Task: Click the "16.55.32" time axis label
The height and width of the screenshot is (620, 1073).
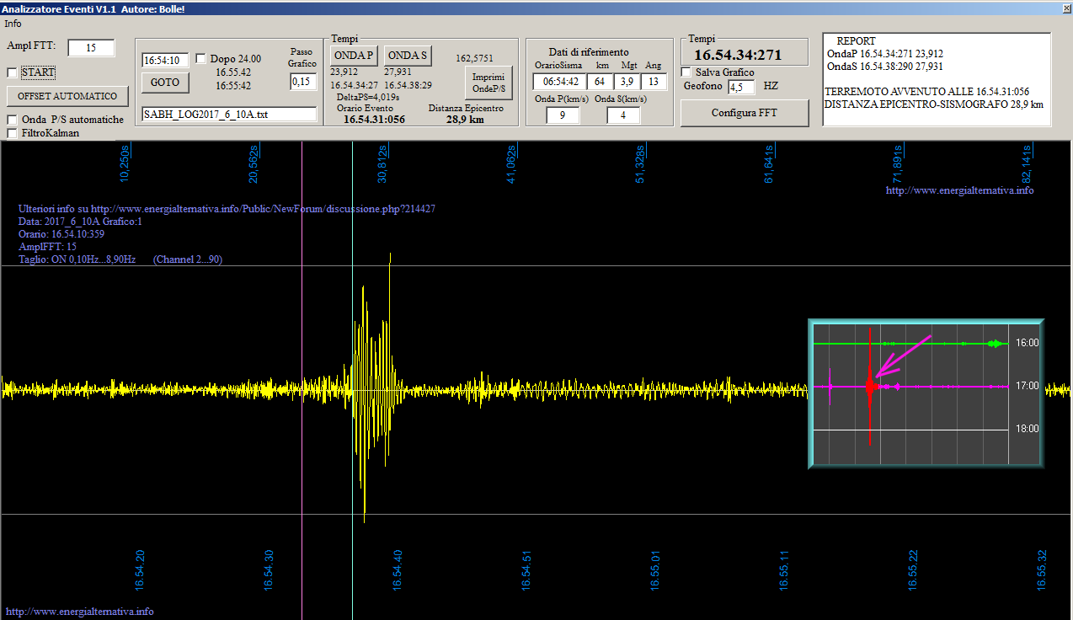Action: [x=1042, y=569]
